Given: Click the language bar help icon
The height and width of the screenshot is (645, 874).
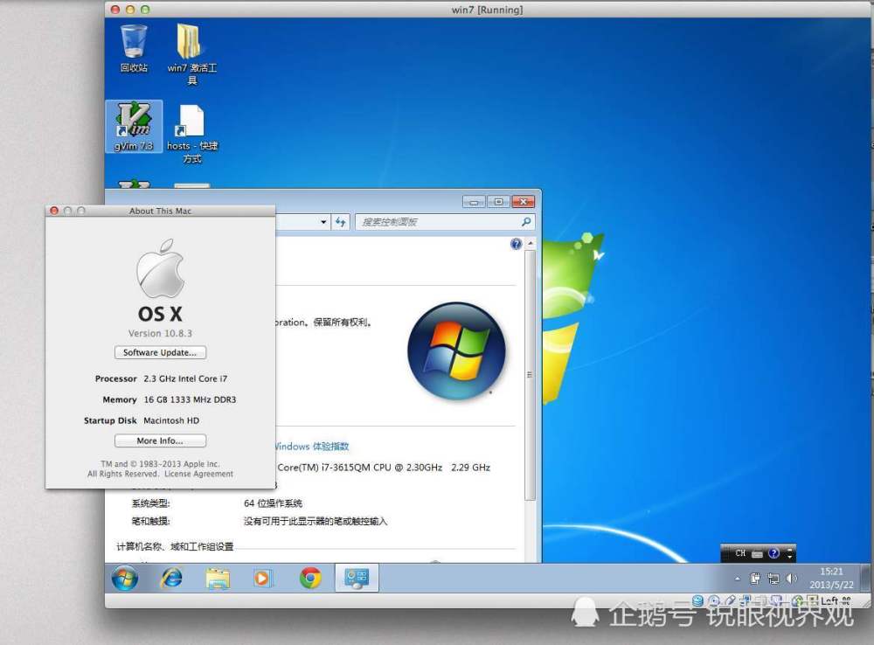Looking at the screenshot, I should click(773, 553).
